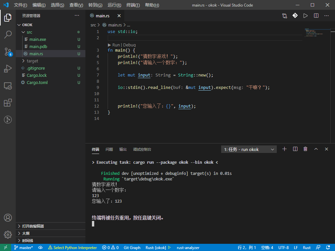This screenshot has width=335, height=251.
Task: Open the 查看(V) menu
Action: (76, 5)
